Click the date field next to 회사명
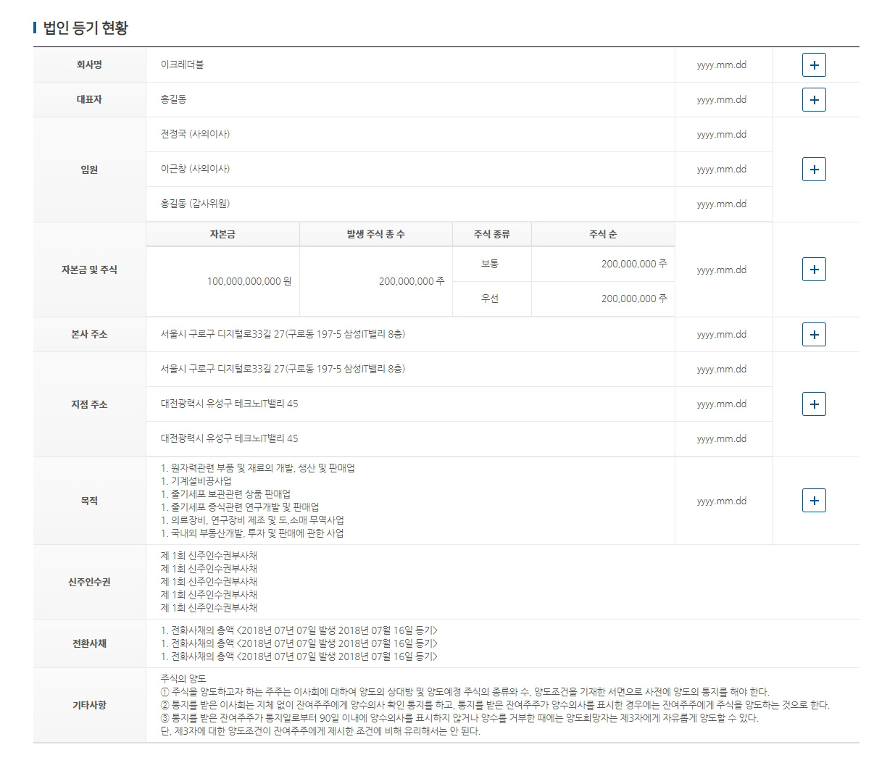 click(722, 64)
